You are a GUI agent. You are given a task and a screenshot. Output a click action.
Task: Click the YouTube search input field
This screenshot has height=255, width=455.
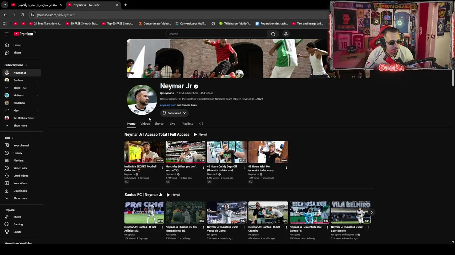(217, 34)
